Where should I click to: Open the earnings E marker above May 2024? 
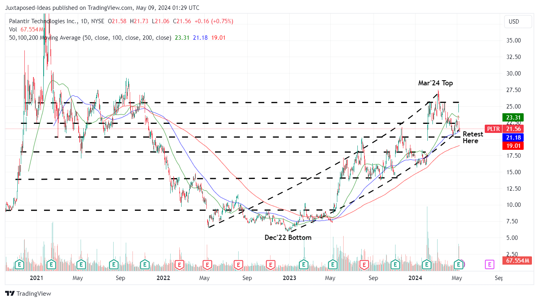tap(459, 265)
